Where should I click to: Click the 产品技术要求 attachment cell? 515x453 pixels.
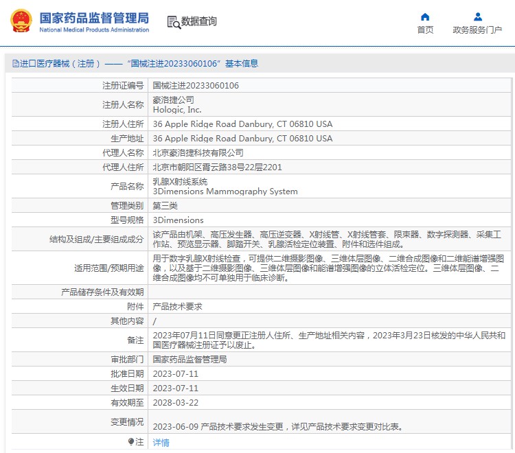[177, 307]
